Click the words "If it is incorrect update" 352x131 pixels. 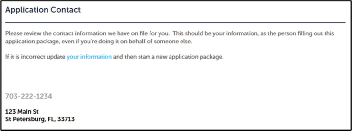[36, 57]
